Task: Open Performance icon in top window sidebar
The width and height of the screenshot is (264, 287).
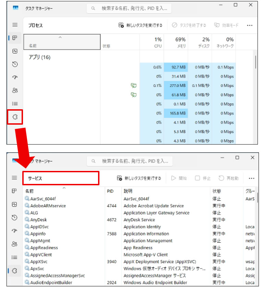Action: [15, 51]
